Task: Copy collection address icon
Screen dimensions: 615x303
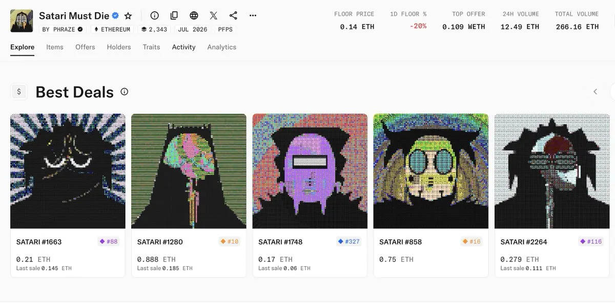Action: tap(174, 16)
